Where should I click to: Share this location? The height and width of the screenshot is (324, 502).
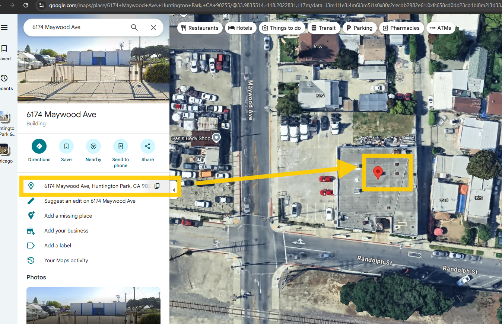coord(147,146)
